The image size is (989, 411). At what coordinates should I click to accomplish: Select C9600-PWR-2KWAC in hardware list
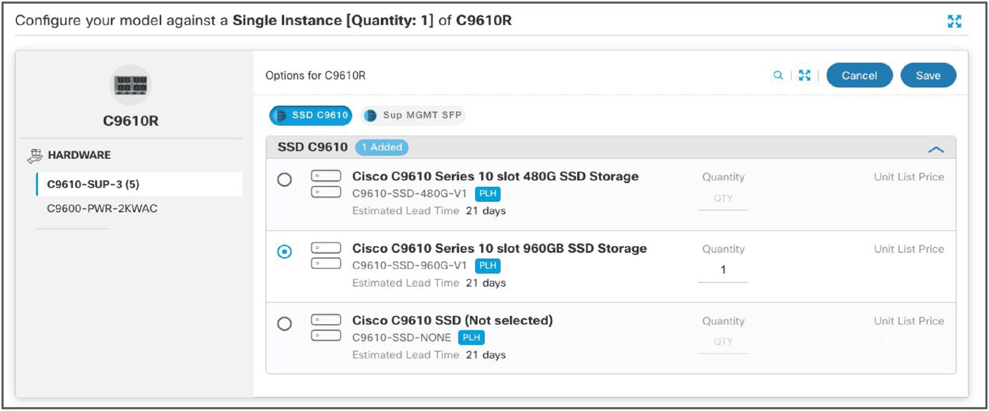tap(102, 209)
